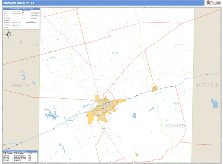Click the green '79511' label on the map
The height and width of the screenshot is (164, 223).
pyautogui.click(x=176, y=104)
